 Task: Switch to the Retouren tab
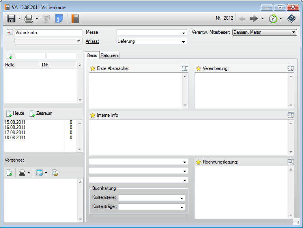click(x=109, y=55)
